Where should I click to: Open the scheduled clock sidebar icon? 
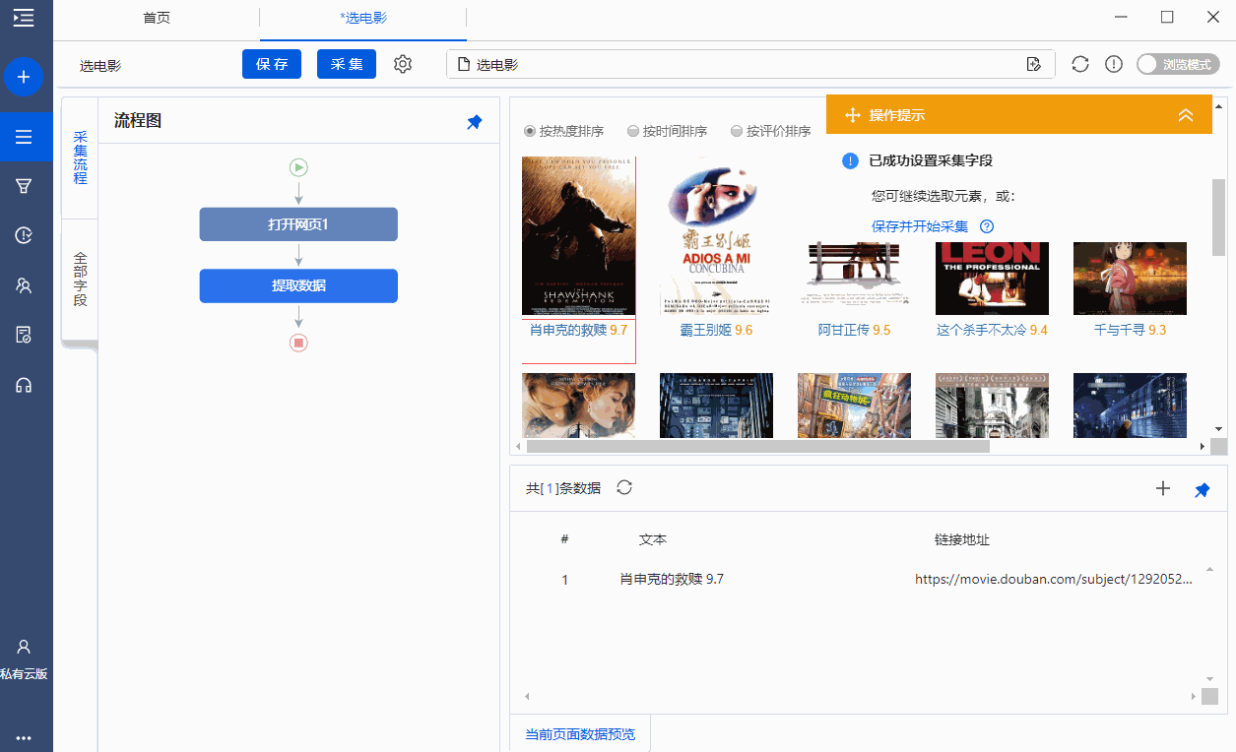pos(24,235)
